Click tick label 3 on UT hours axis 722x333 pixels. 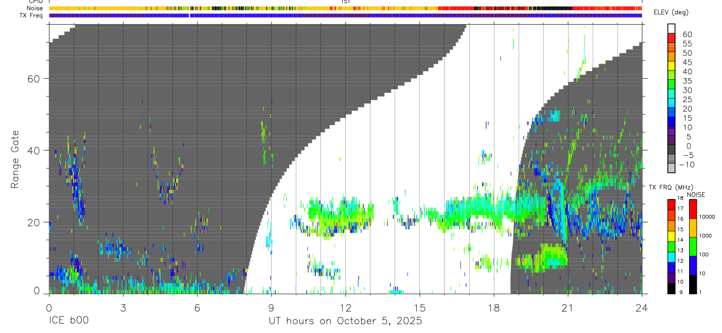pos(123,308)
